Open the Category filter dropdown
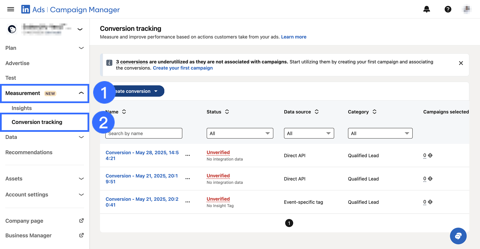Image resolution: width=480 pixels, height=249 pixels. 380,133
